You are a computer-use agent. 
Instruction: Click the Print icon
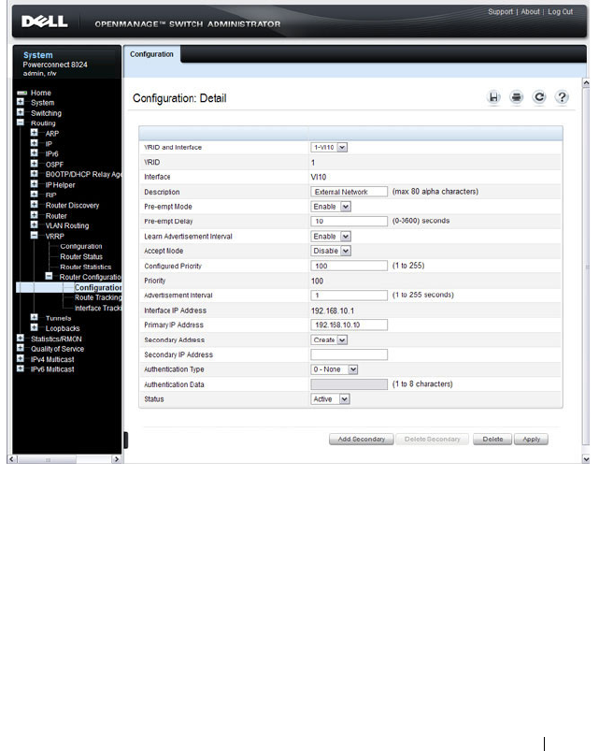tap(516, 97)
